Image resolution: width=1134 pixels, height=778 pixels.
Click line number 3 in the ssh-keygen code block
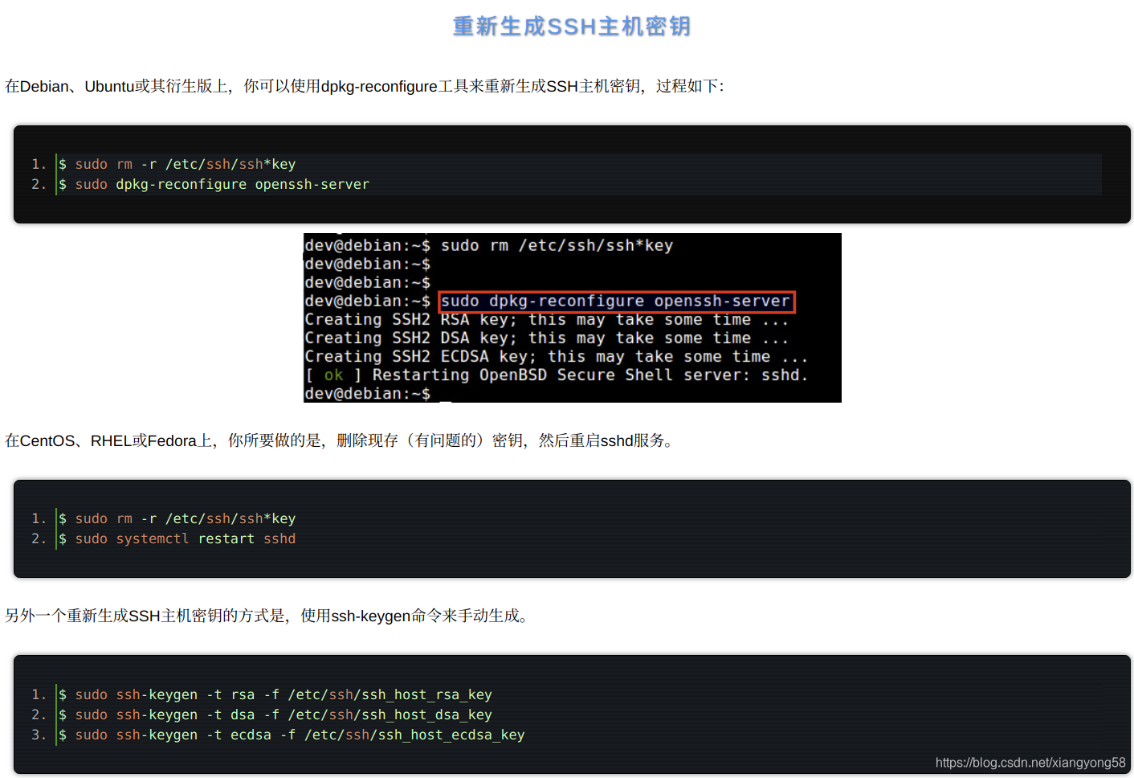coord(38,735)
